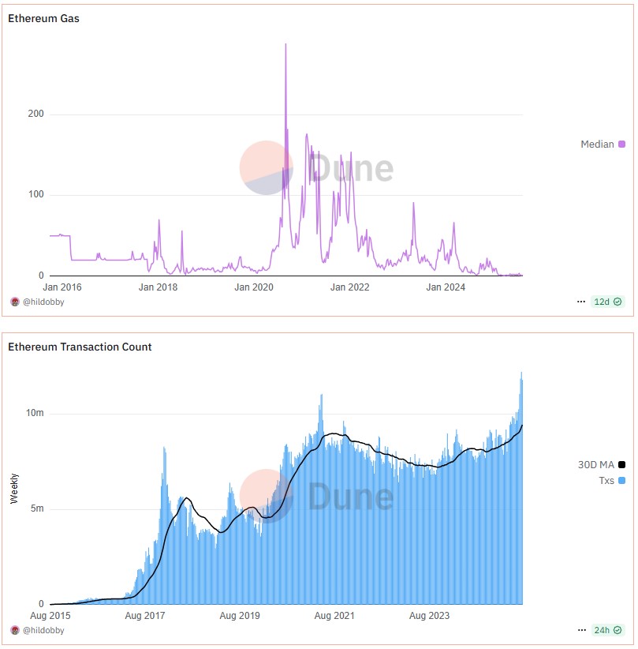The height and width of the screenshot is (649, 638).
Task: Open the three-dot menu on Transaction Count chart
Action: [x=581, y=630]
